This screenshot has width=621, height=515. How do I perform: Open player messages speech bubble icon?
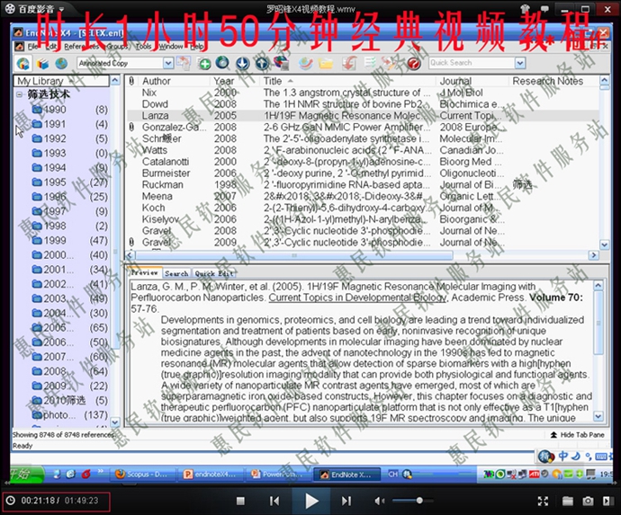[545, 8]
